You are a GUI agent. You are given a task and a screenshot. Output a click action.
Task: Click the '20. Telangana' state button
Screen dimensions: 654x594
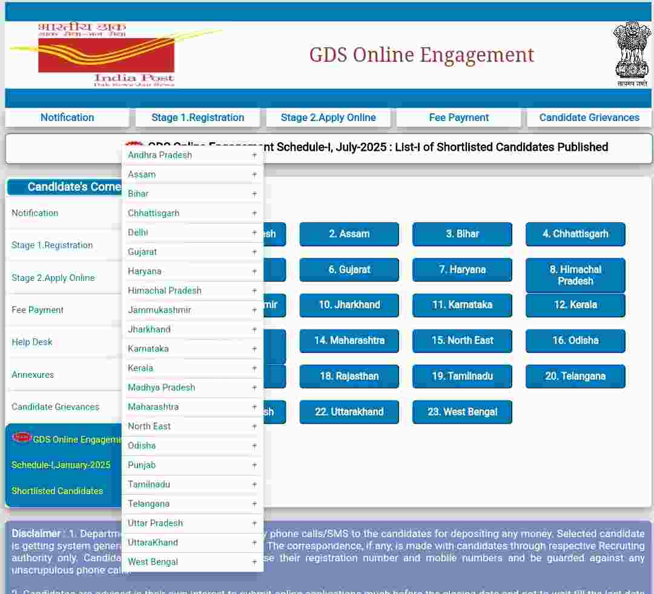575,376
